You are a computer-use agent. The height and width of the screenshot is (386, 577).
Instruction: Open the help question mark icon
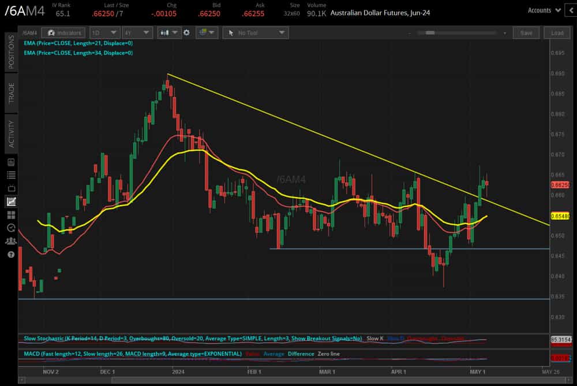[11, 254]
